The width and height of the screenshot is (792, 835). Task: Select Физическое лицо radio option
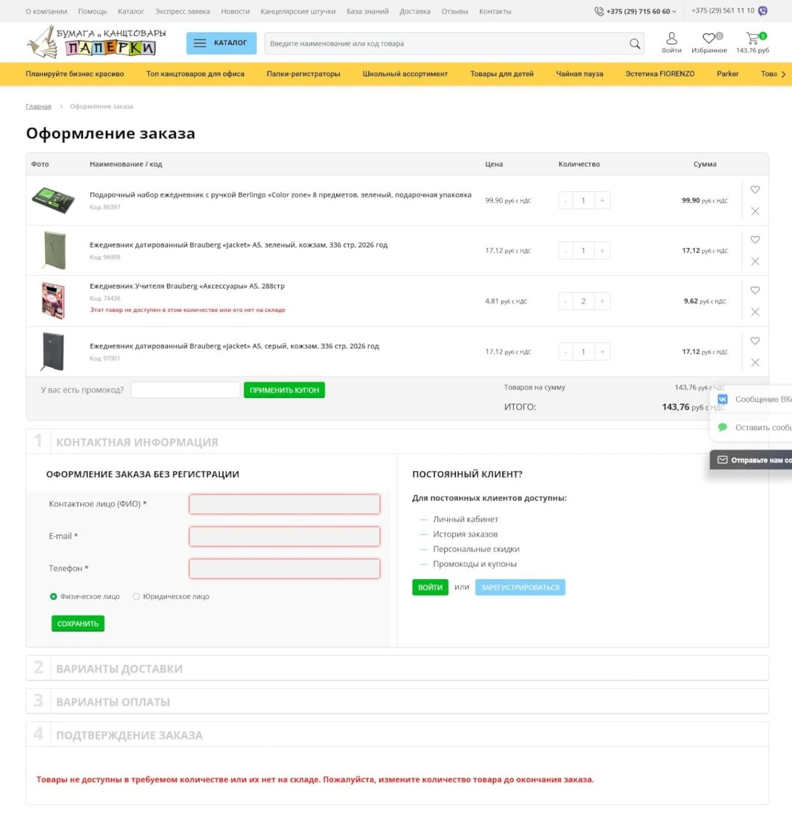[x=54, y=596]
